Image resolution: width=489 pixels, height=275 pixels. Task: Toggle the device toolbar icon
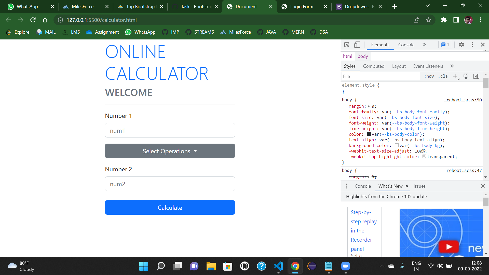(x=357, y=45)
